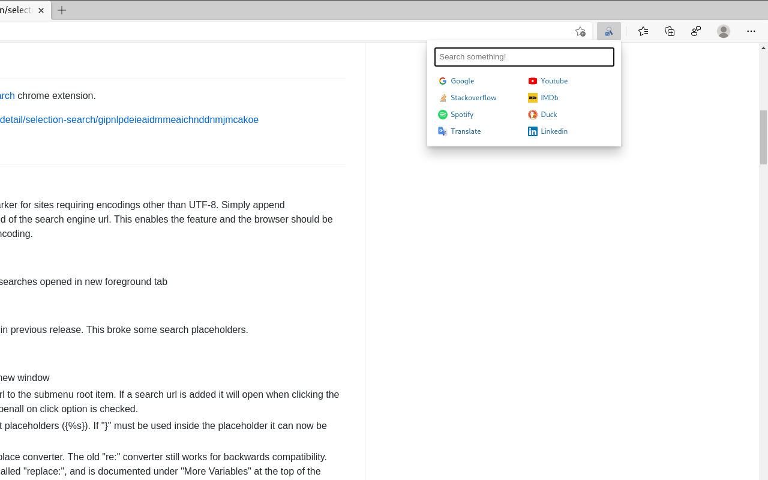This screenshot has width=768, height=480.
Task: Open the Favorites list icon
Action: tap(643, 31)
